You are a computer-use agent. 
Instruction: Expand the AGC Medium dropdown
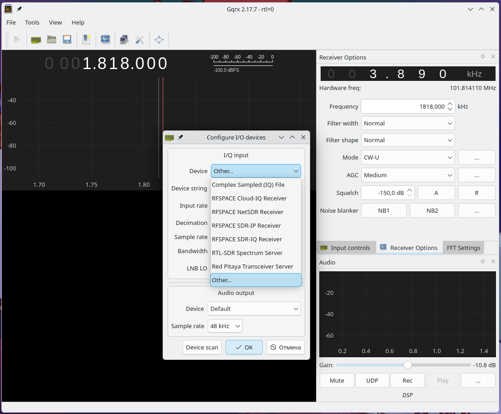click(x=408, y=175)
